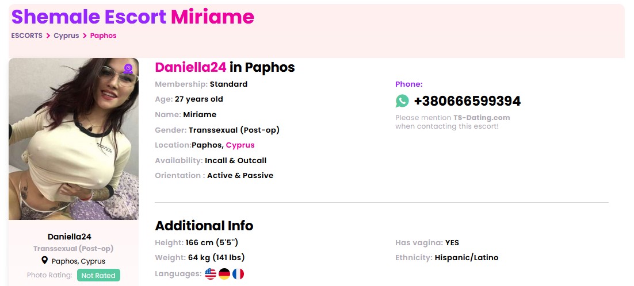Click the Additional Info section heading

[x=204, y=225]
